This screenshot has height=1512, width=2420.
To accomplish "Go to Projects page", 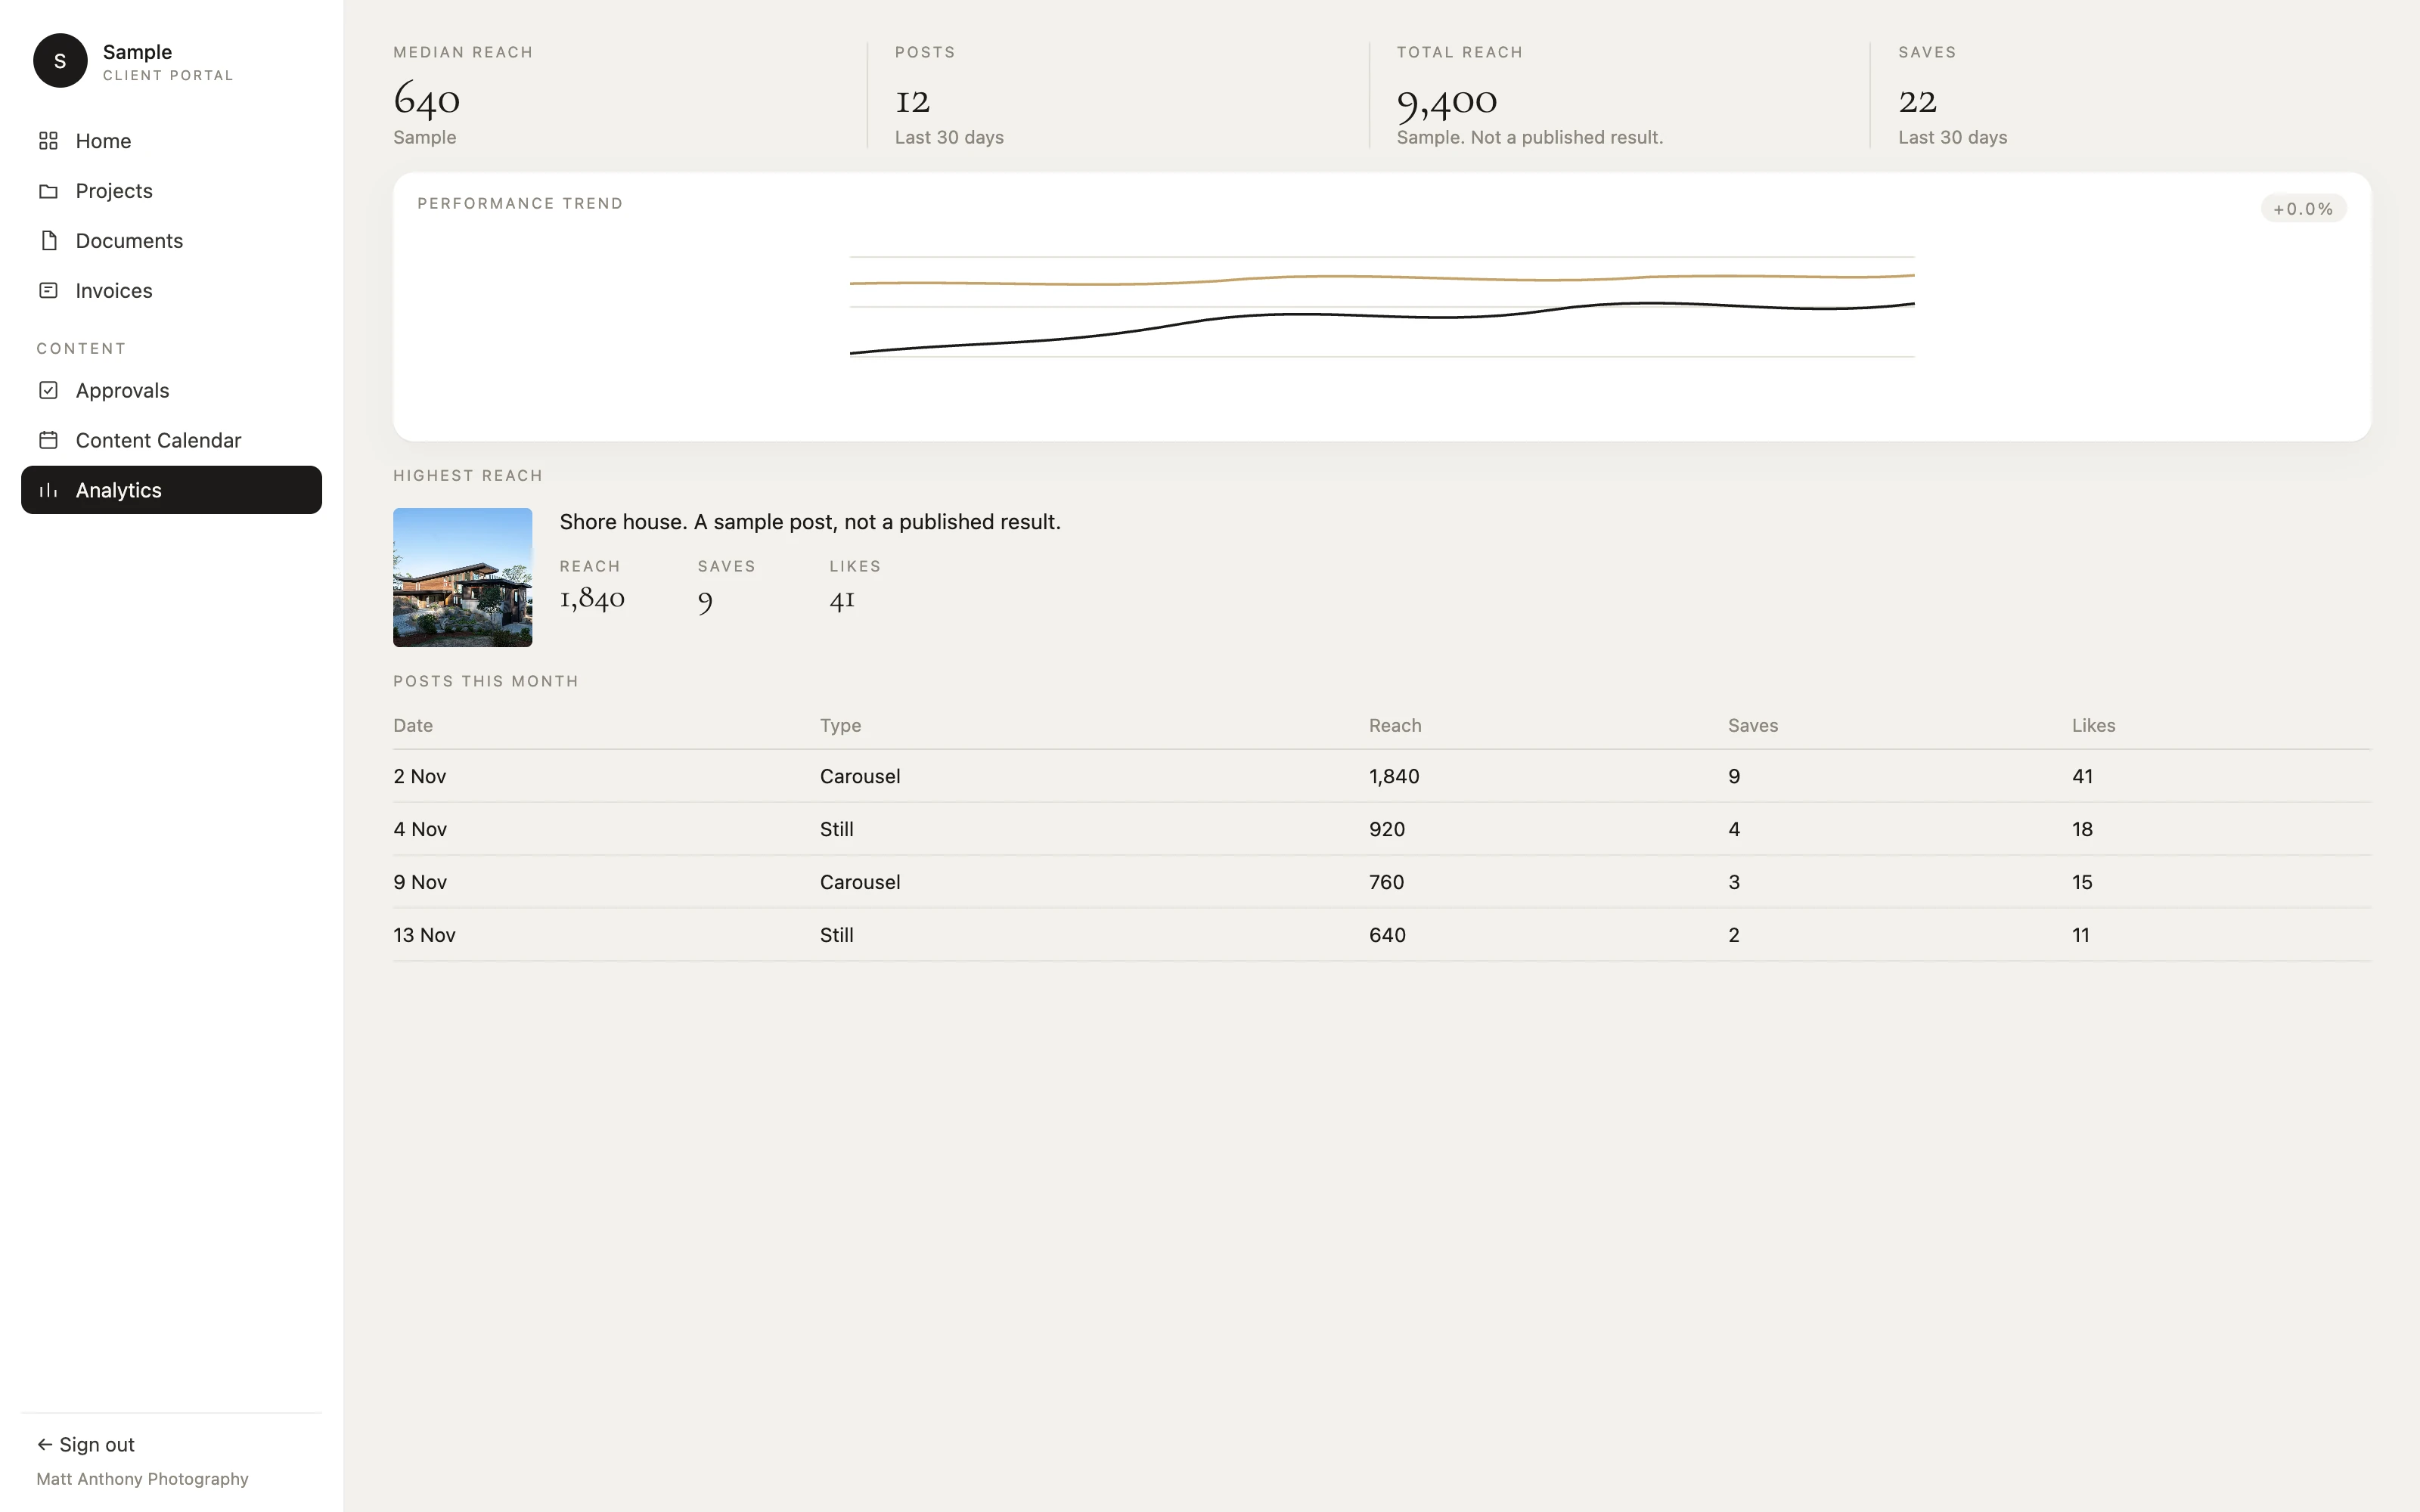I will [171, 191].
